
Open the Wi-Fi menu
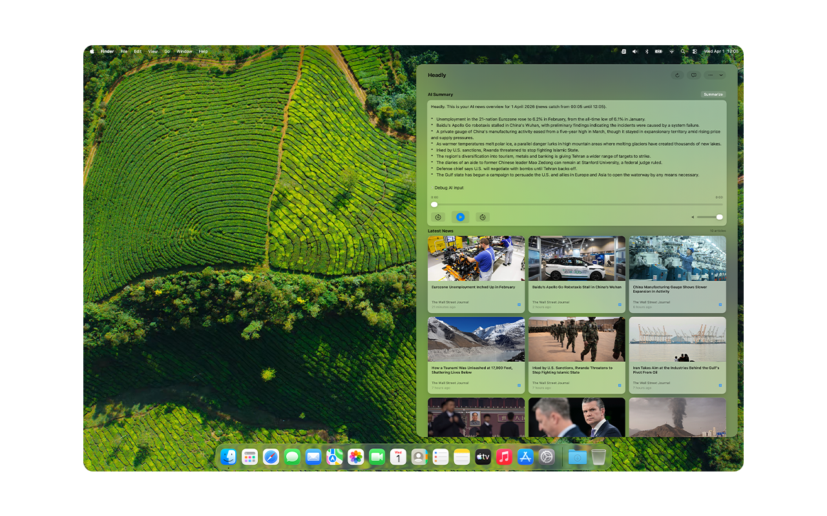[x=672, y=51]
